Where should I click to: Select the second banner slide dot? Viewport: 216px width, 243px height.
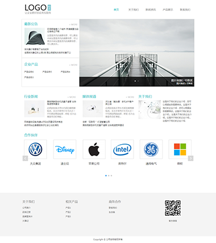[138, 81]
